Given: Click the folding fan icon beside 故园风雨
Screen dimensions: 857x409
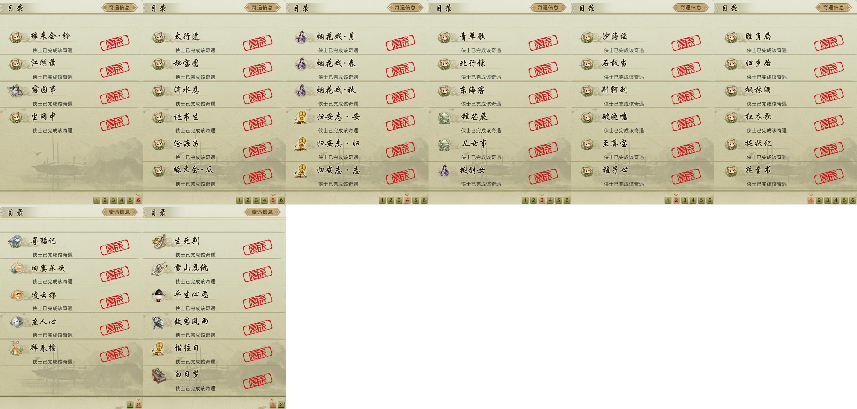Looking at the screenshot, I should tap(158, 322).
